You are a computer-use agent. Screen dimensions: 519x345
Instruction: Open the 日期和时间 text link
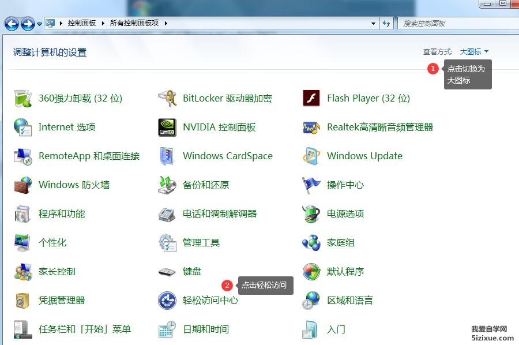[206, 329]
